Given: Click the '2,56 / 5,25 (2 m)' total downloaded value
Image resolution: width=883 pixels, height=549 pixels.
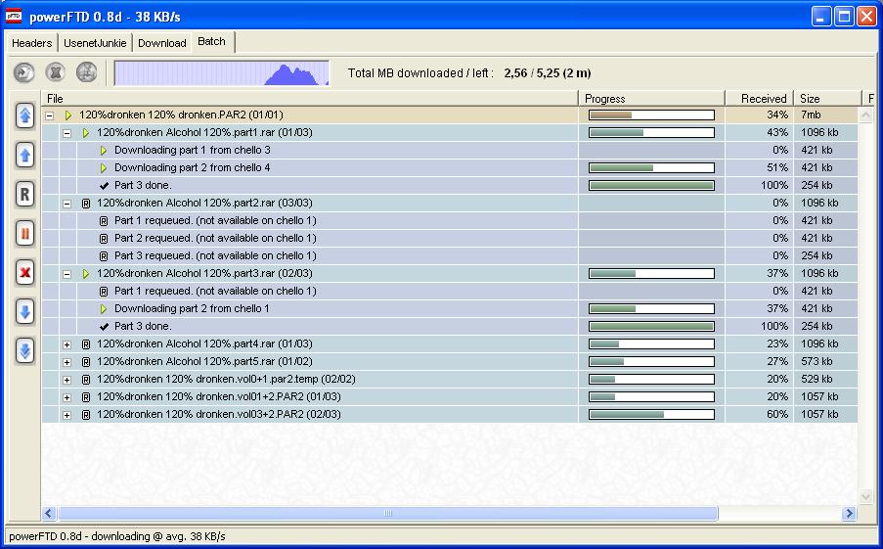Looking at the screenshot, I should pos(548,73).
